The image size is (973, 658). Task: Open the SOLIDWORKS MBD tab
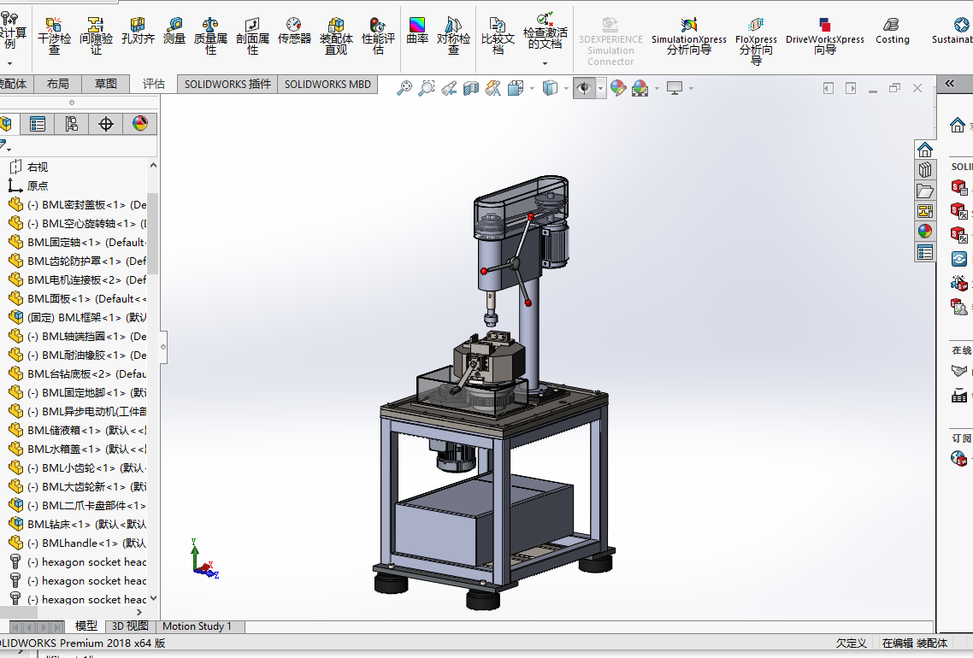327,84
